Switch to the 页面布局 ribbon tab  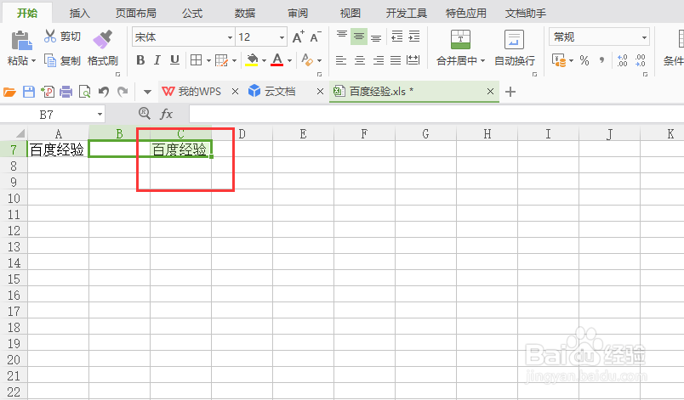click(135, 13)
